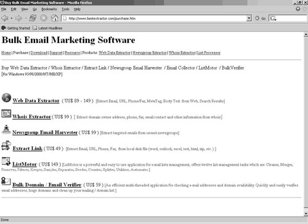Click the Extract Link heading link
The image size is (308, 224).
click(x=28, y=148)
